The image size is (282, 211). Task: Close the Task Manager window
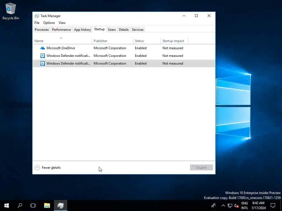pos(209,16)
